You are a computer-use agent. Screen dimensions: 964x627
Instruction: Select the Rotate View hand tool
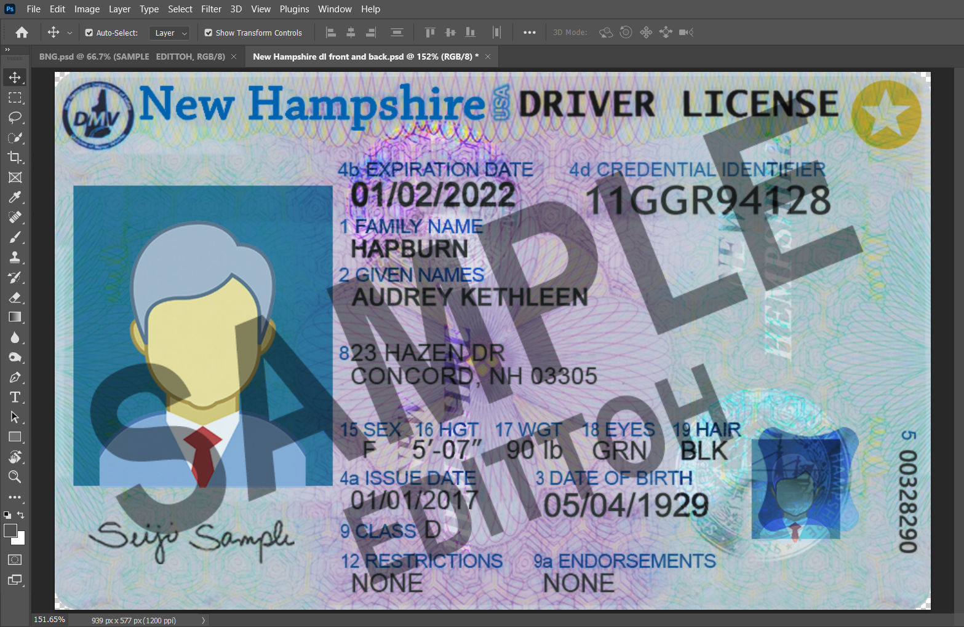click(15, 457)
